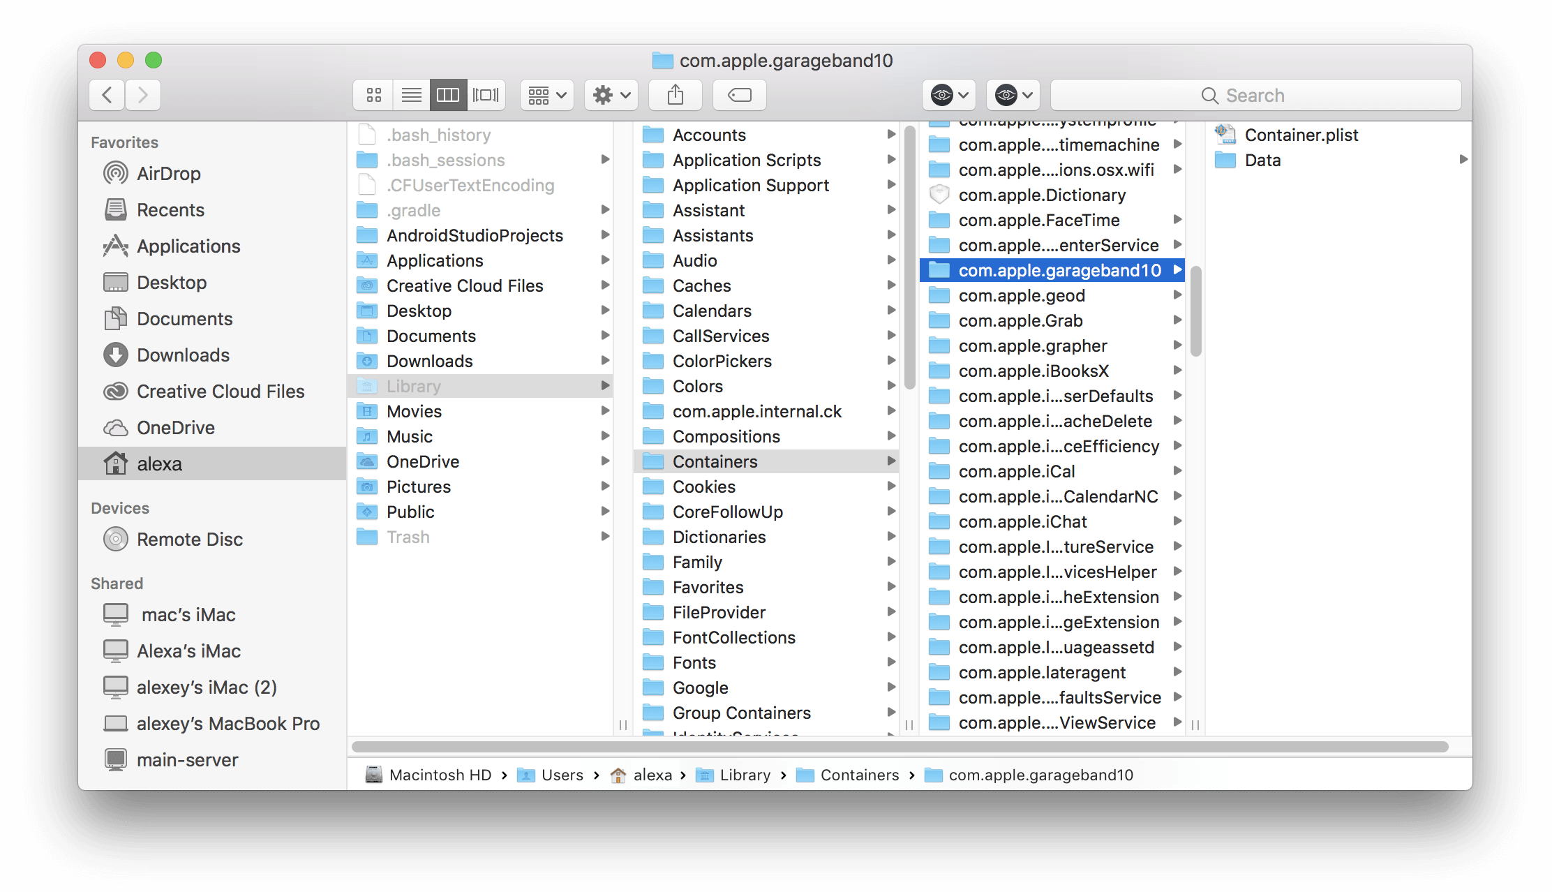Connect to main-server under Shared
Screen dimensions: 1552x892
[x=212, y=759]
